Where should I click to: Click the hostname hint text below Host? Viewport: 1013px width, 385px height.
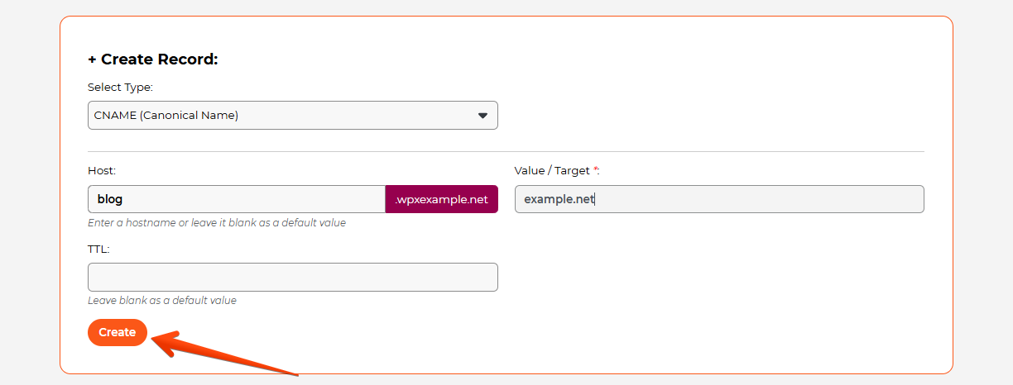[x=217, y=223]
